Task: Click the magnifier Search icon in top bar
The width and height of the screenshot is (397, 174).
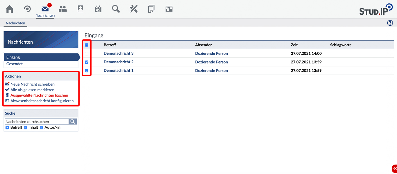Action: coord(116,9)
